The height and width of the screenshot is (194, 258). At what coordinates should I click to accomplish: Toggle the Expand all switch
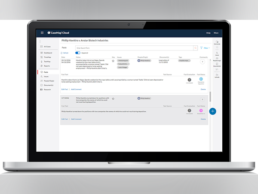tap(78, 53)
